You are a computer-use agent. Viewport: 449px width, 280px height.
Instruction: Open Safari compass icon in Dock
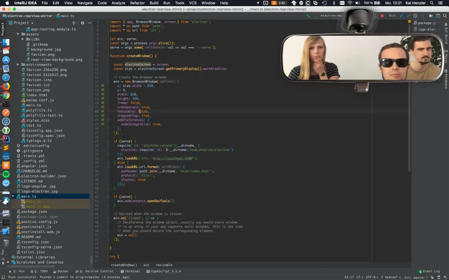pos(6,77)
